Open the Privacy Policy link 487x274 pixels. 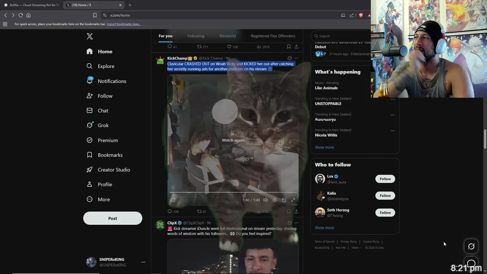[349, 242]
